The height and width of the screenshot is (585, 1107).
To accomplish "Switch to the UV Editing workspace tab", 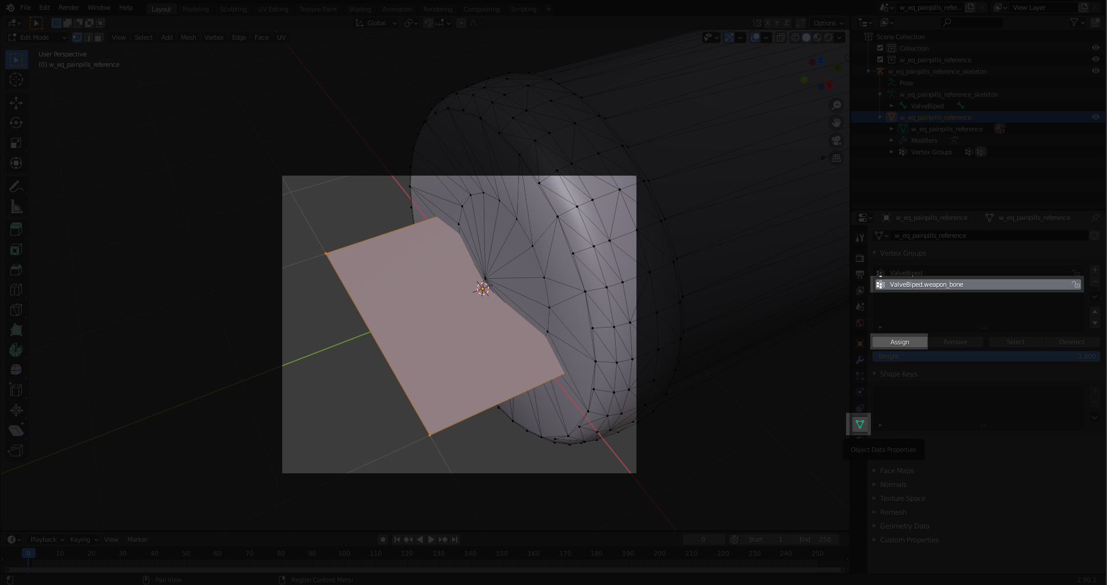I will (272, 9).
